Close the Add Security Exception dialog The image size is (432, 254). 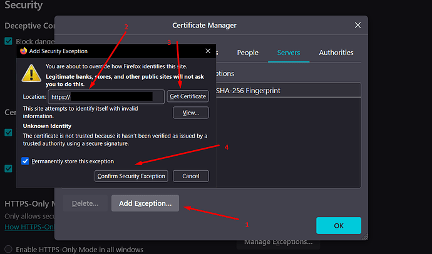point(208,51)
